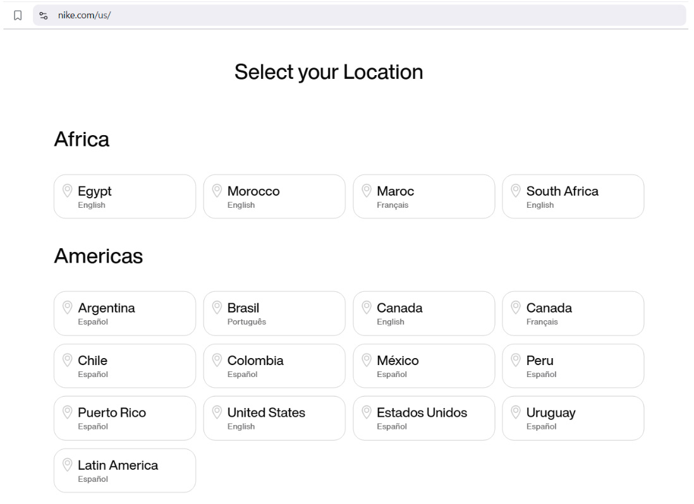
Task: Click the pin icon next to Latin America
Action: click(67, 464)
